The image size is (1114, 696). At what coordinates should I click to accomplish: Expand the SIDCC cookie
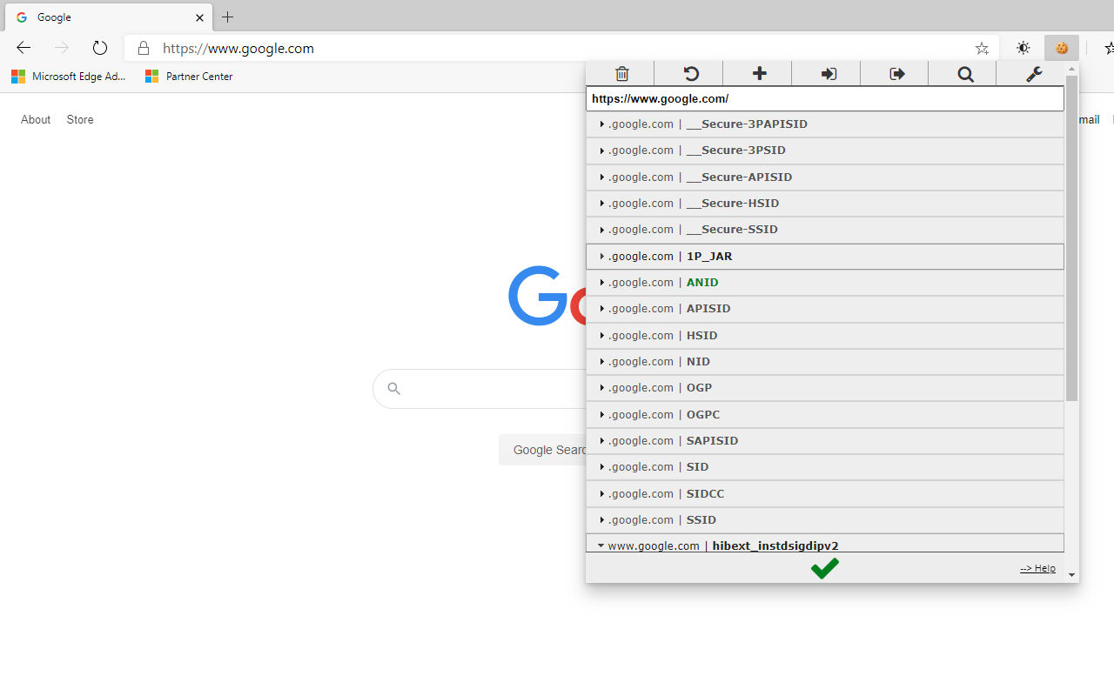825,494
